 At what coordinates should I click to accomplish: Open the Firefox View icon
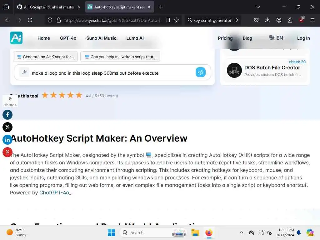6,7
